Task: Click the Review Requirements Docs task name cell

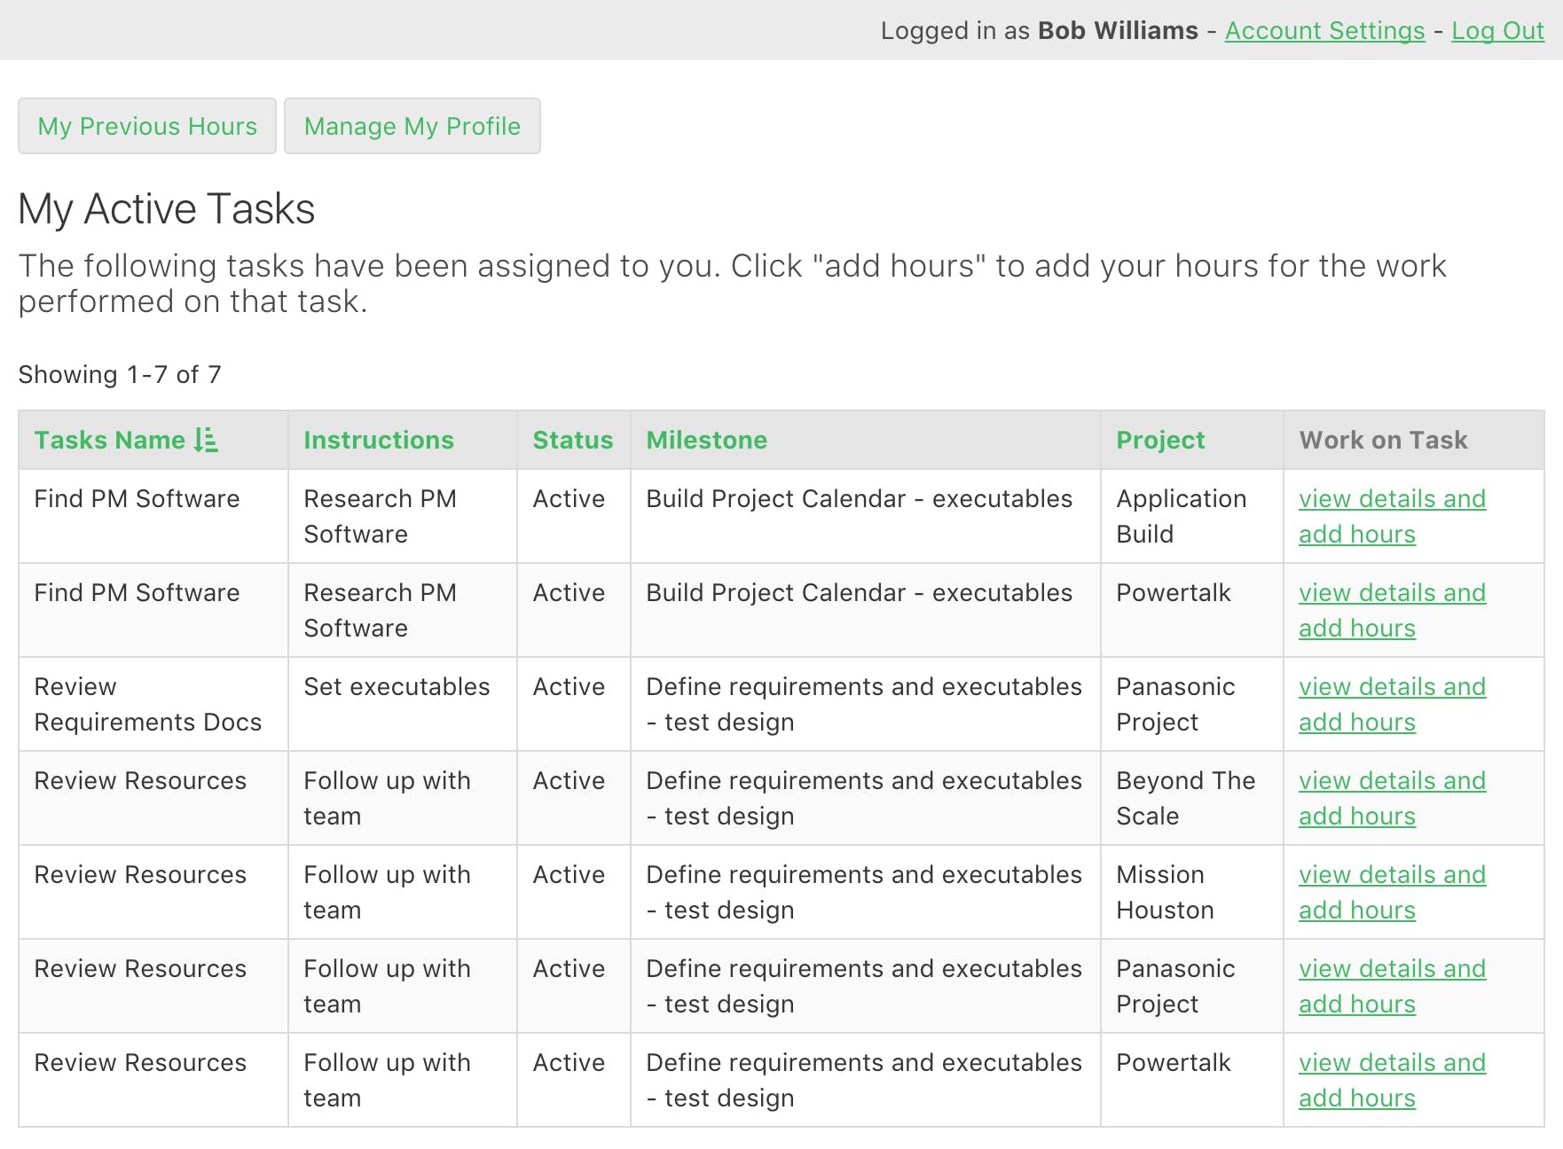Action: click(147, 704)
